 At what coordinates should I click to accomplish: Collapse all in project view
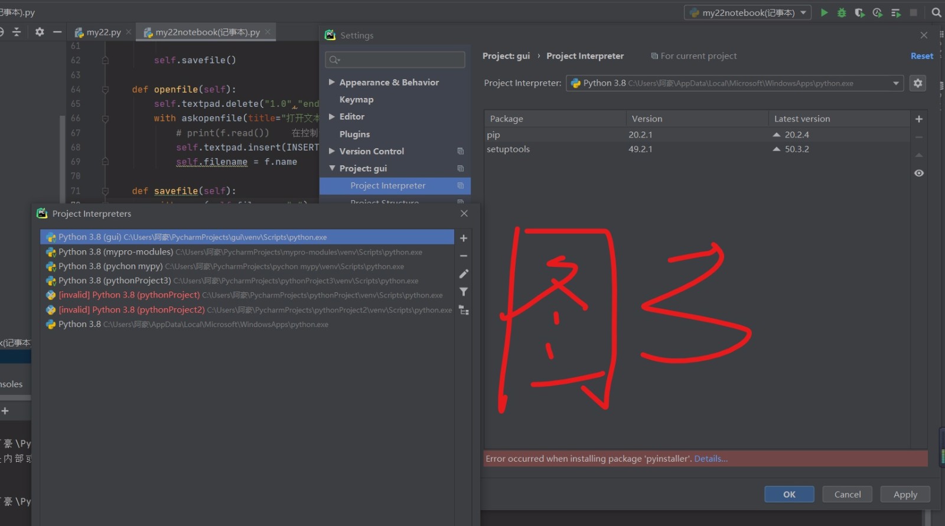17,32
